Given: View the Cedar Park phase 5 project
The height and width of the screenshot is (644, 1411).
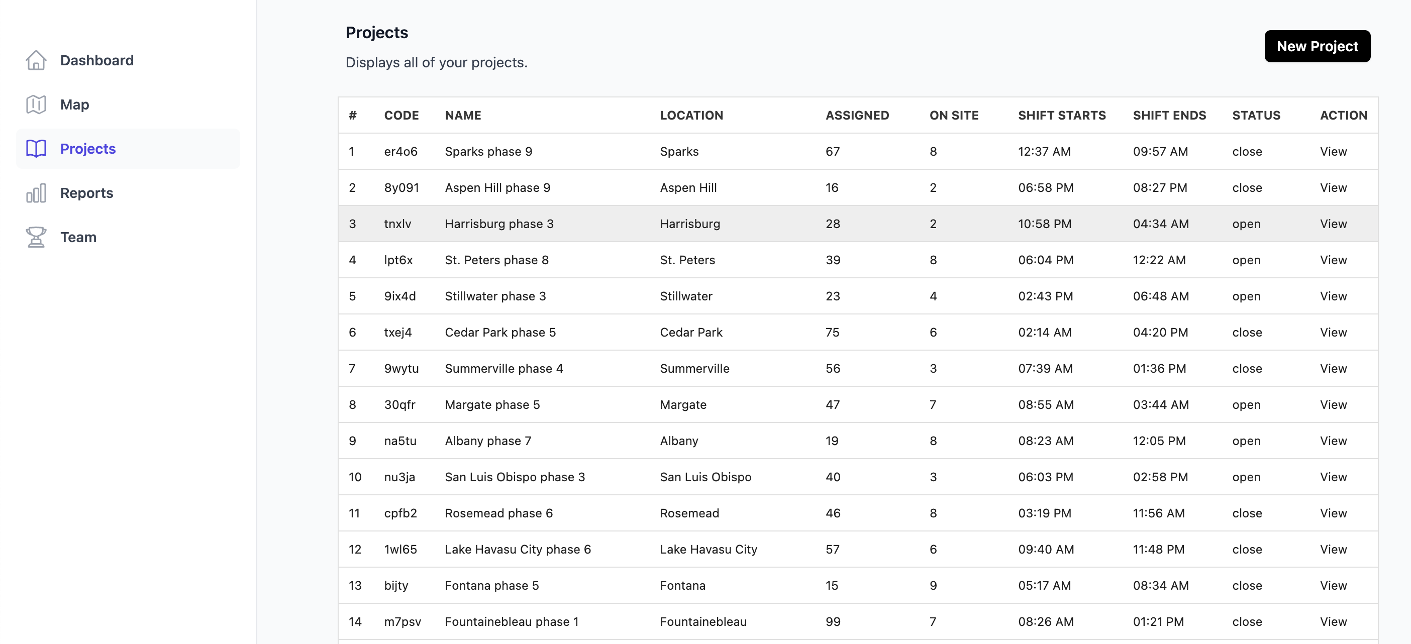Looking at the screenshot, I should coord(1333,333).
